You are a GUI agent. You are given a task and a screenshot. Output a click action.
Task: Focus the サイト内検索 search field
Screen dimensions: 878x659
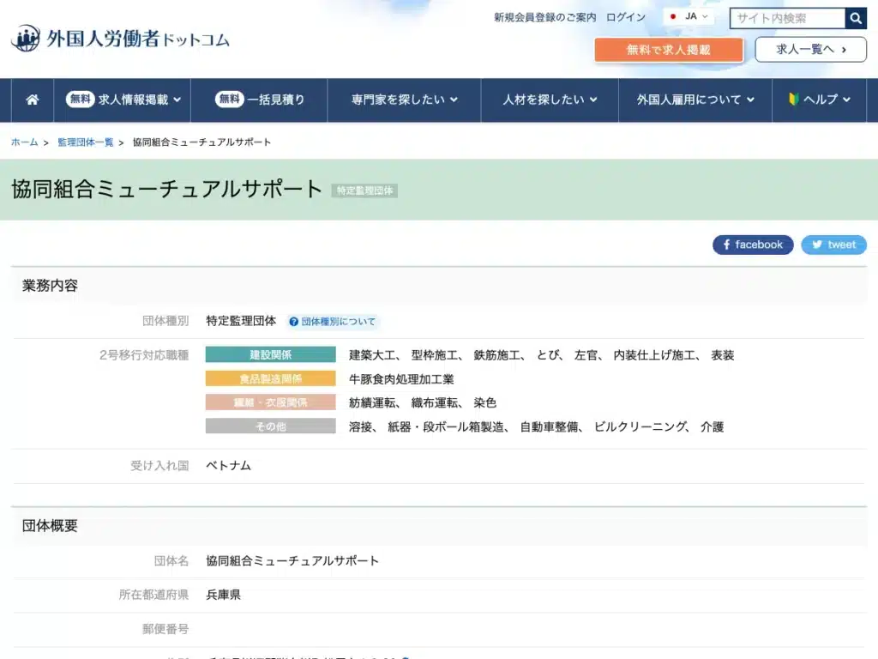coord(787,18)
